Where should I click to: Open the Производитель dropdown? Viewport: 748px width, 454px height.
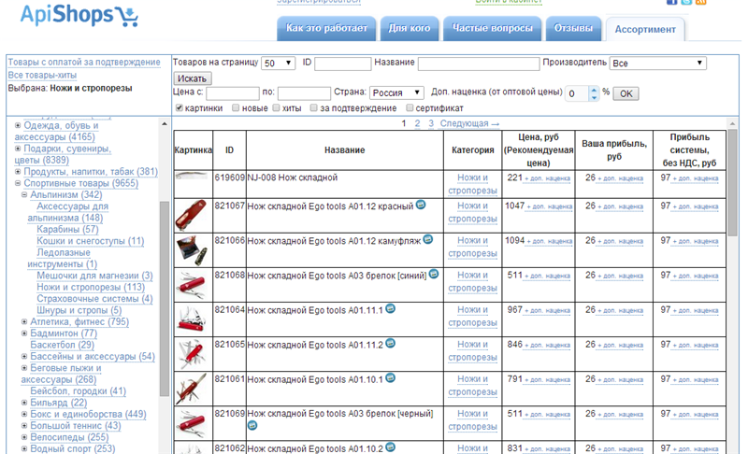(x=657, y=64)
